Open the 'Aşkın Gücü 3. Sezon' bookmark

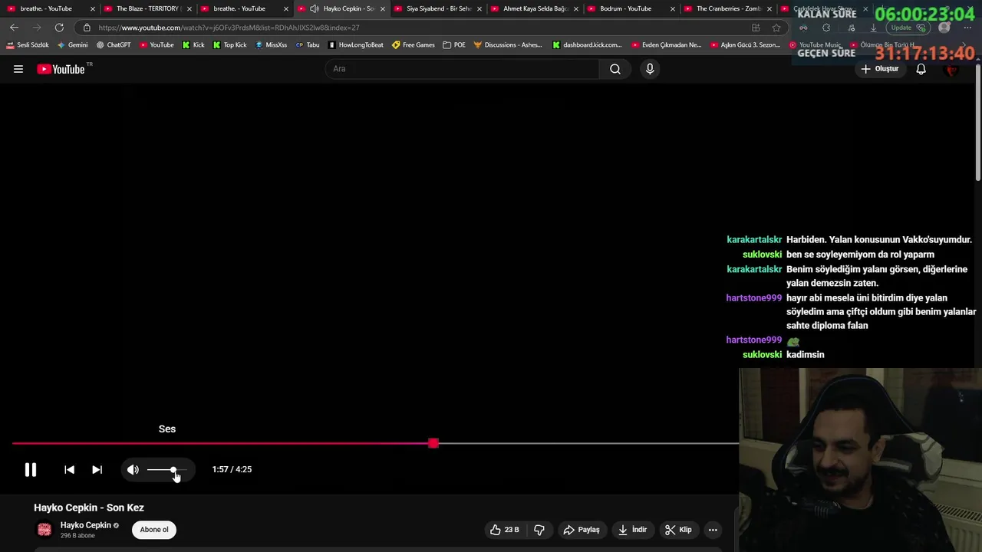(x=745, y=45)
